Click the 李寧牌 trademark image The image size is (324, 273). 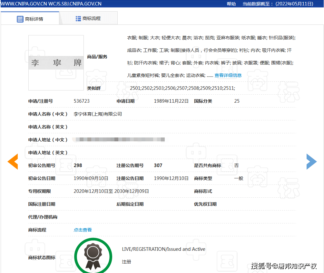(56, 63)
